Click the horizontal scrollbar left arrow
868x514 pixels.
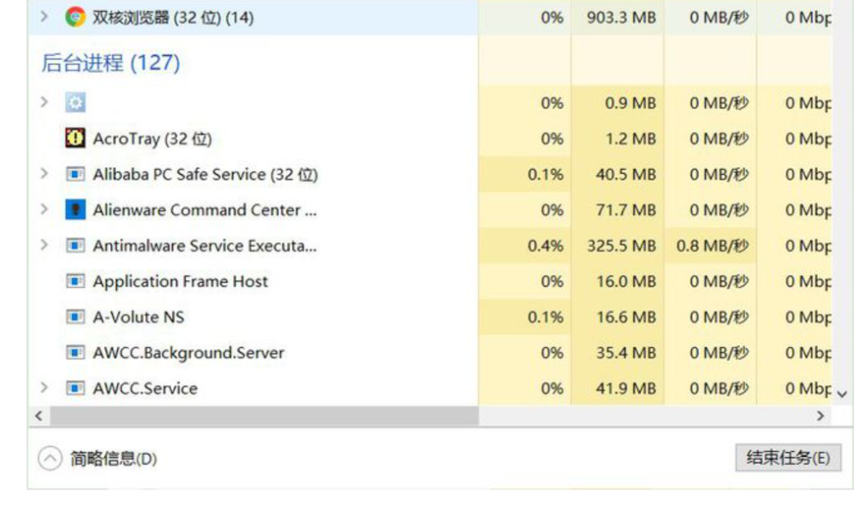click(36, 416)
